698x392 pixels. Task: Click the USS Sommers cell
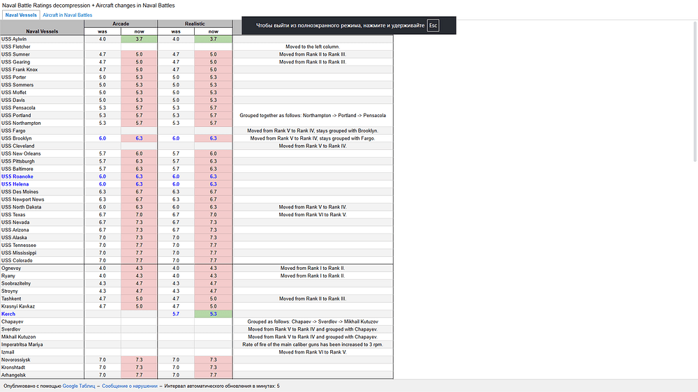click(x=42, y=85)
